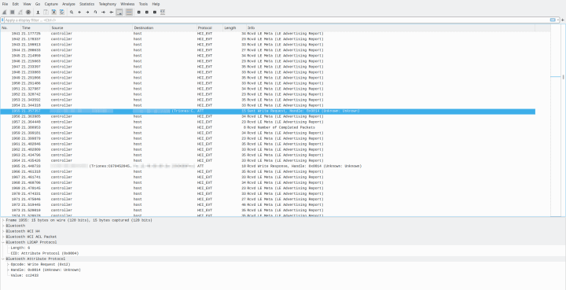Open the Capture menu
The width and height of the screenshot is (566, 290).
[51, 4]
